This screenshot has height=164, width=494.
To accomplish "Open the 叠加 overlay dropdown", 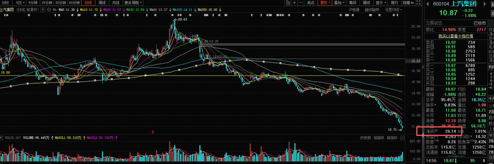I will (x=339, y=3).
